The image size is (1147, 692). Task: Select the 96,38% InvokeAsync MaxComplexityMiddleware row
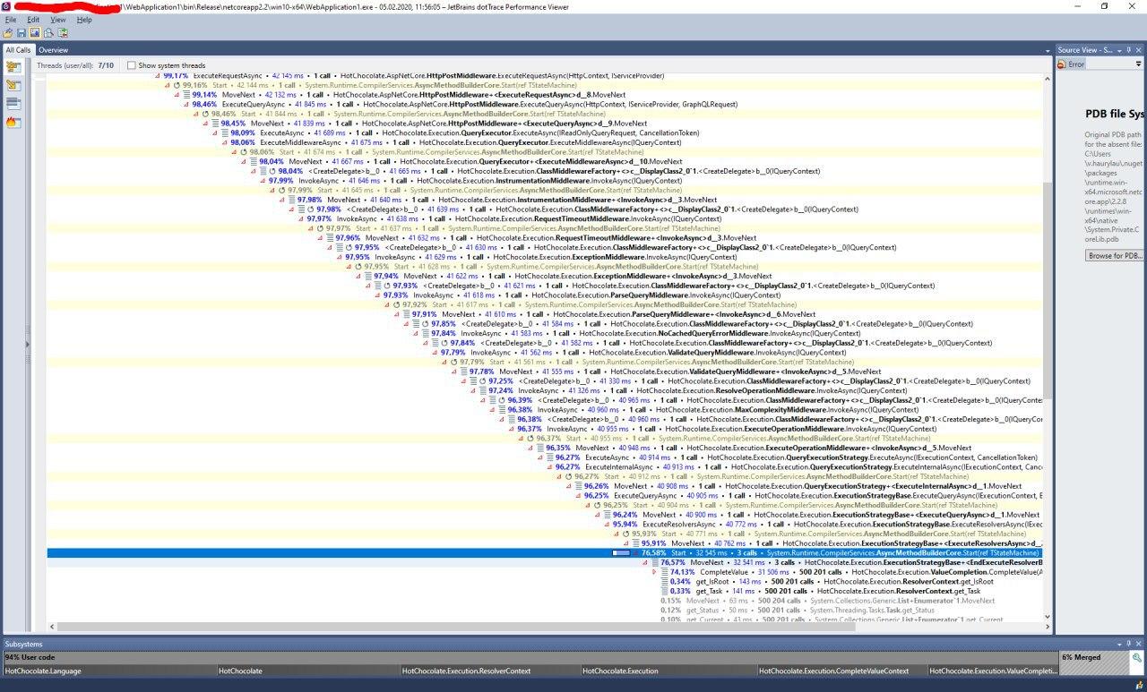coord(545,410)
